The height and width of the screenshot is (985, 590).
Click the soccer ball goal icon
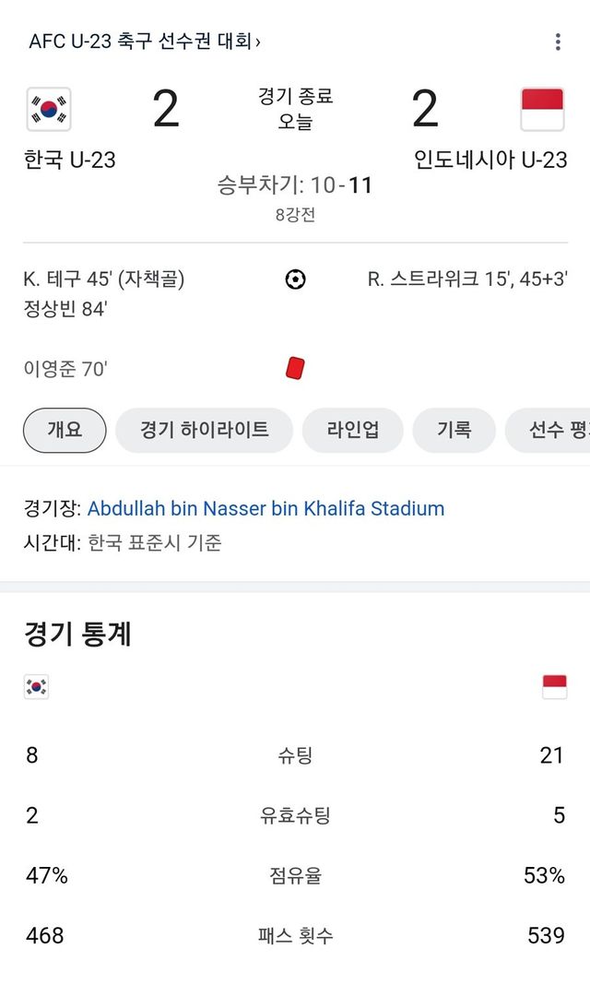tap(295, 279)
